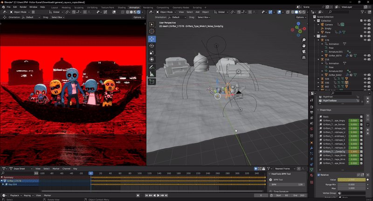Open the Dope Sheet mode dropdown
This screenshot has height=201, width=373.
point(21,169)
